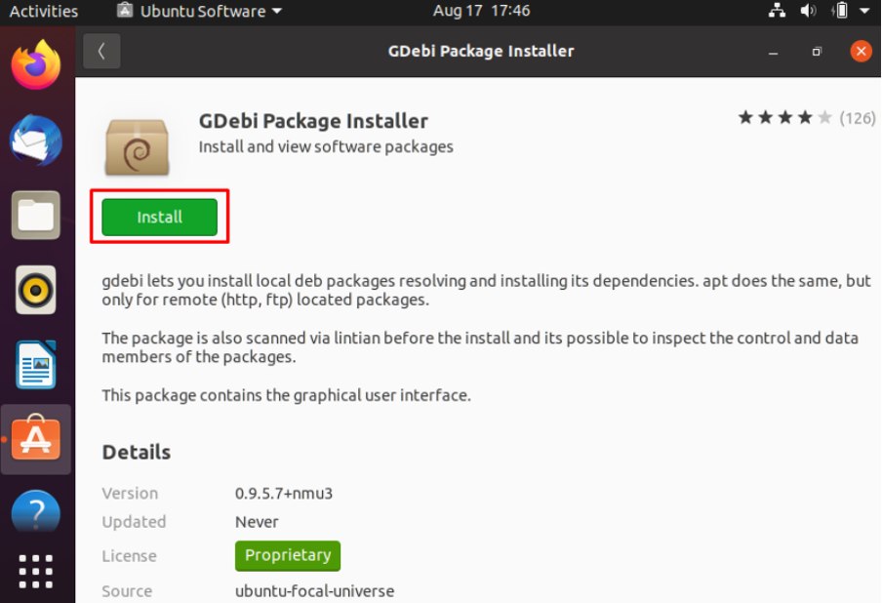Click the star rating showing 126 reviews

click(797, 115)
